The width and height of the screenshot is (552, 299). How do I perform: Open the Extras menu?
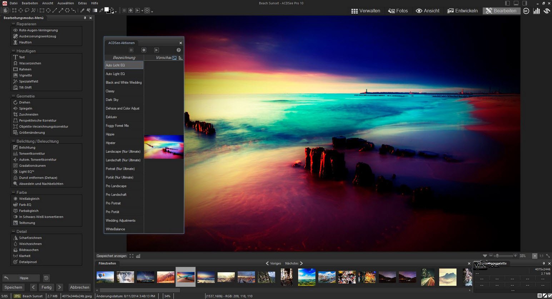click(x=83, y=3)
